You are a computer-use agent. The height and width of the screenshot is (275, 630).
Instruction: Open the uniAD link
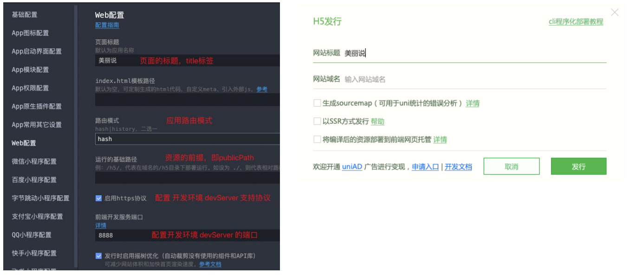(x=352, y=167)
